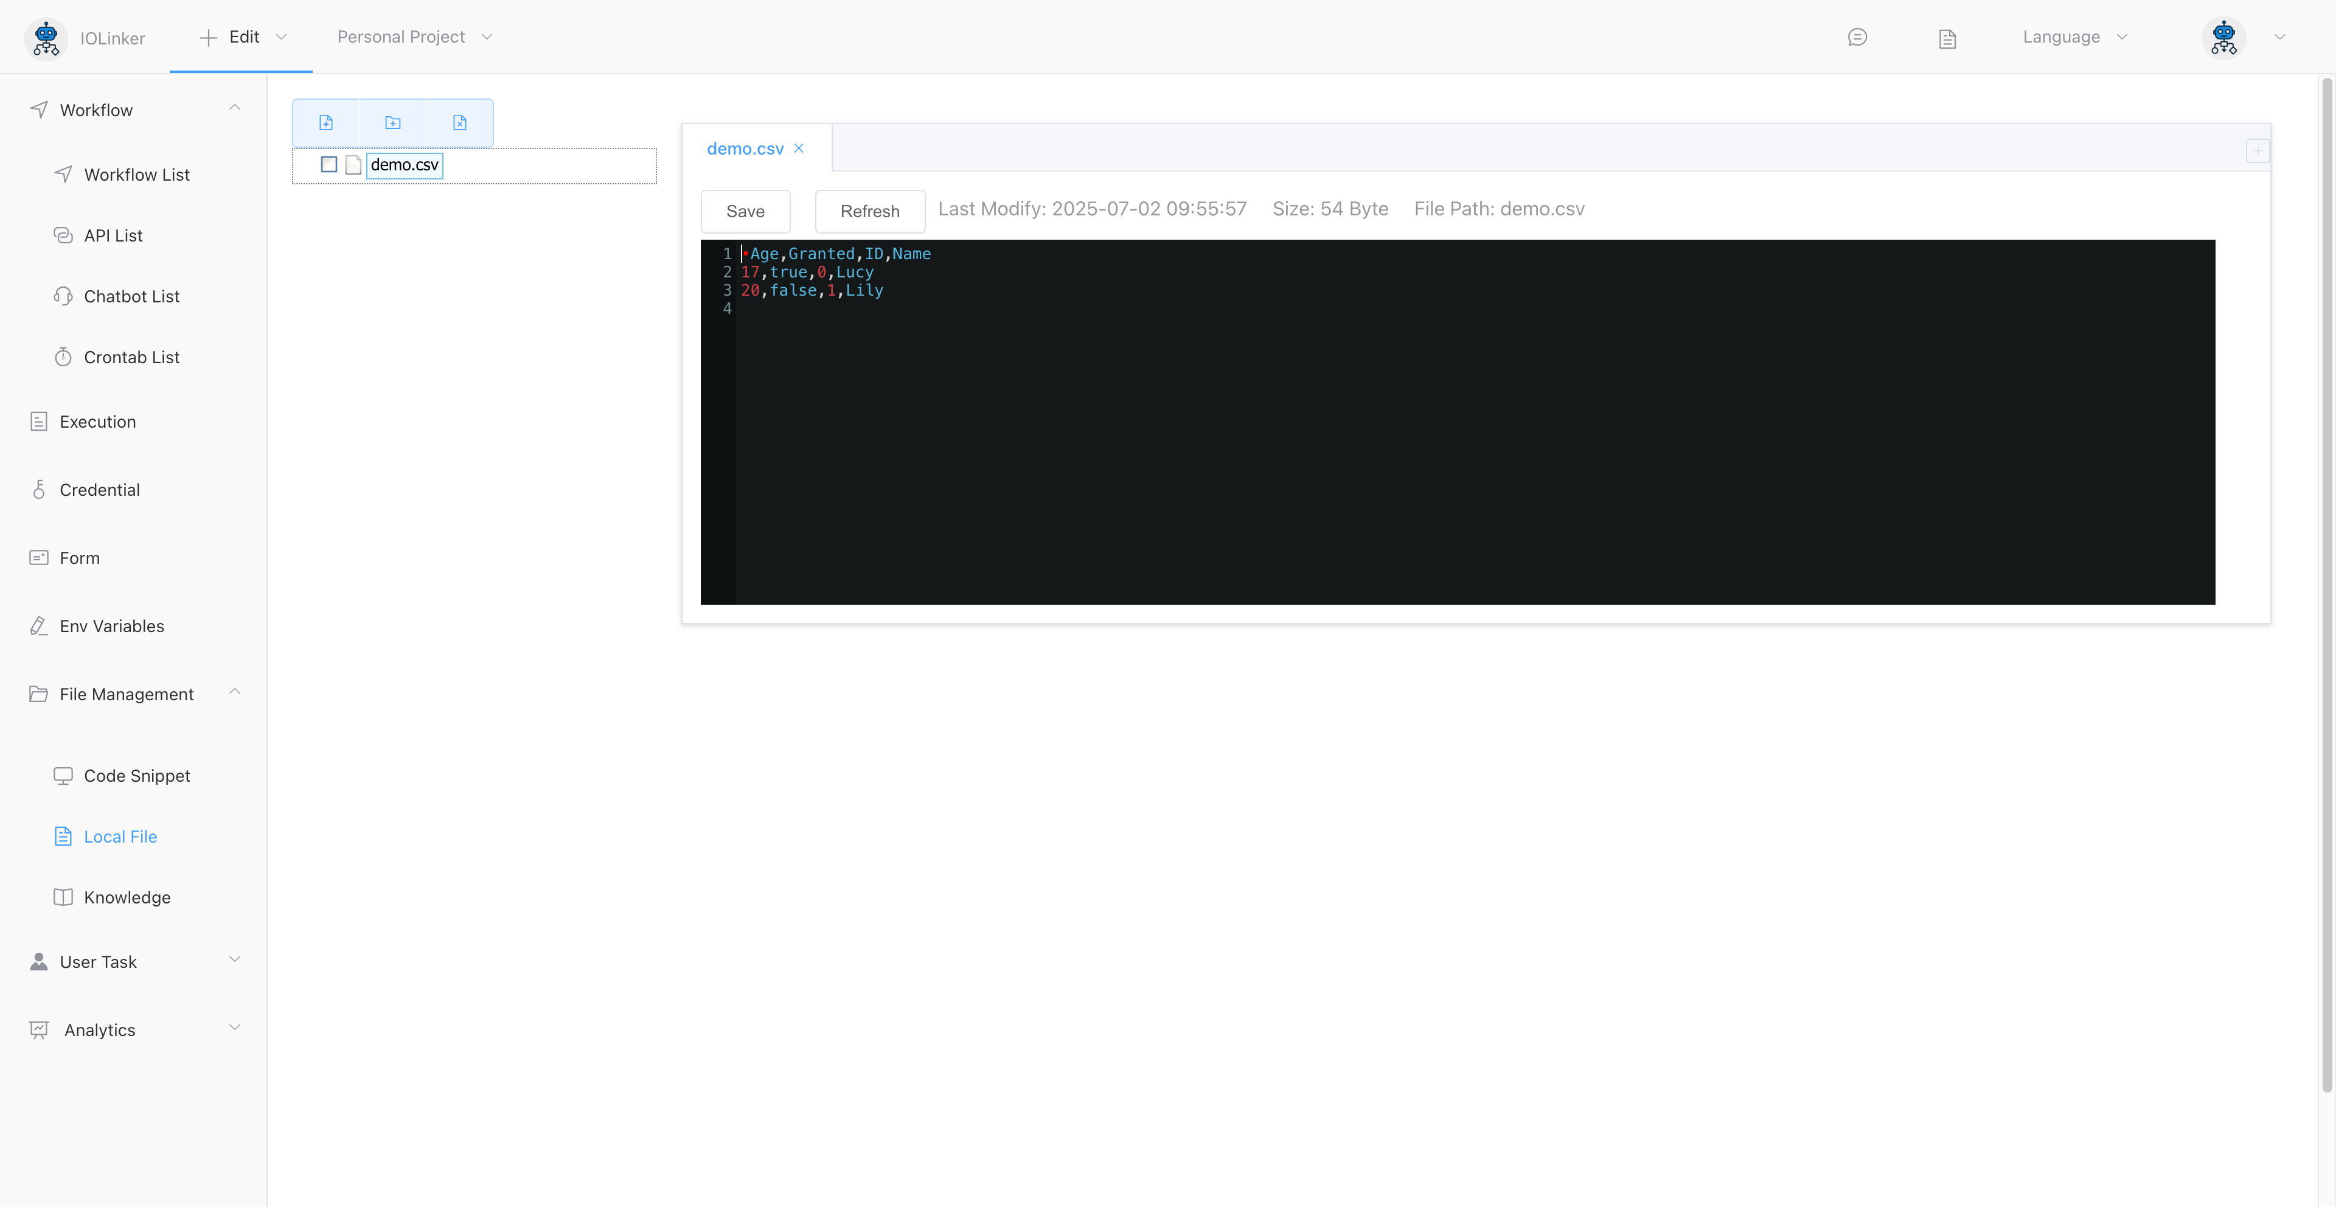Save the demo.csv file
The width and height of the screenshot is (2336, 1207).
(x=745, y=211)
